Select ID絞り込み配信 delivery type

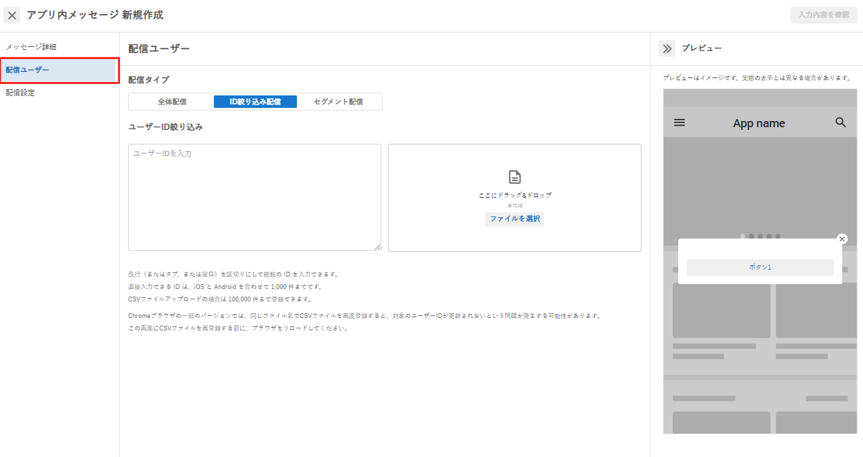click(255, 102)
